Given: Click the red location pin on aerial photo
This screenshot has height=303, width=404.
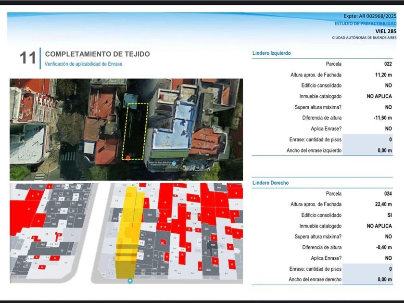Looking at the screenshot, I should click(128, 157).
